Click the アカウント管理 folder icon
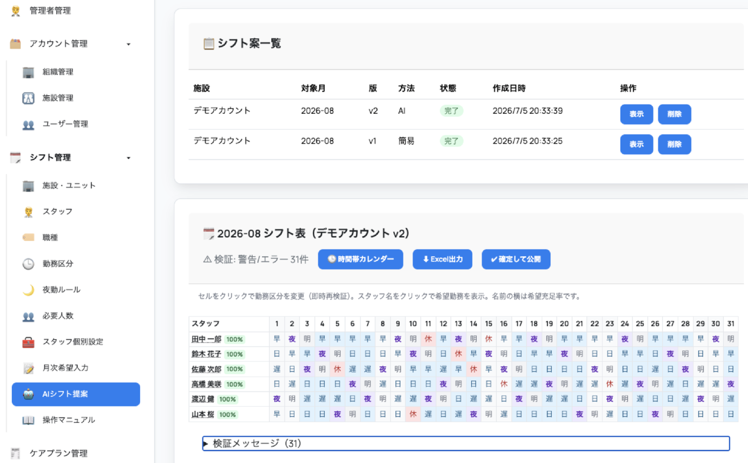 (x=15, y=44)
